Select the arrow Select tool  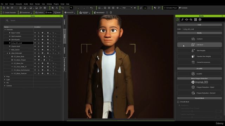[71, 8]
